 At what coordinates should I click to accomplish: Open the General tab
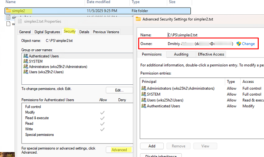[x=25, y=32]
